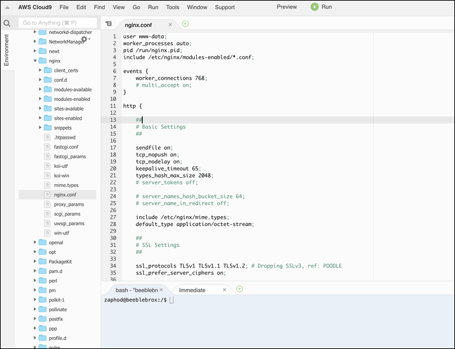Image resolution: width=455 pixels, height=349 pixels.
Task: Select uwsgi_params in the file tree
Action: click(69, 223)
